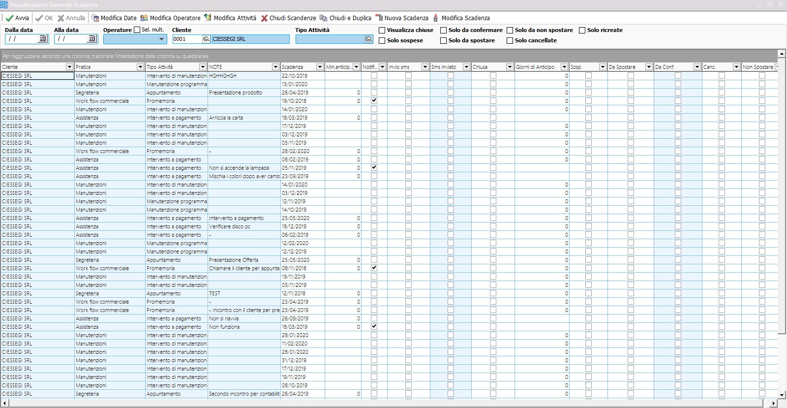The image size is (787, 408).
Task: Toggle Solo sospese checkbox
Action: (x=382, y=40)
